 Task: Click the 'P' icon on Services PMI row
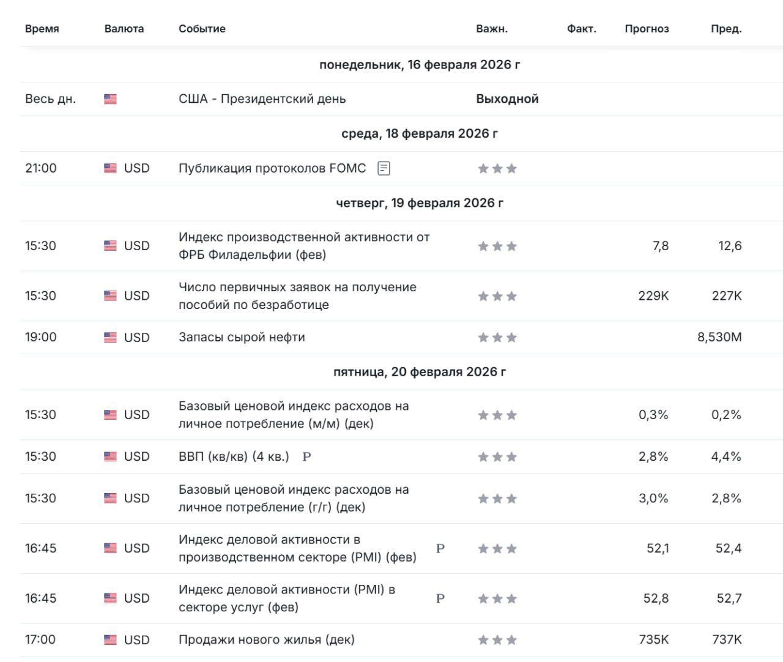click(x=440, y=598)
